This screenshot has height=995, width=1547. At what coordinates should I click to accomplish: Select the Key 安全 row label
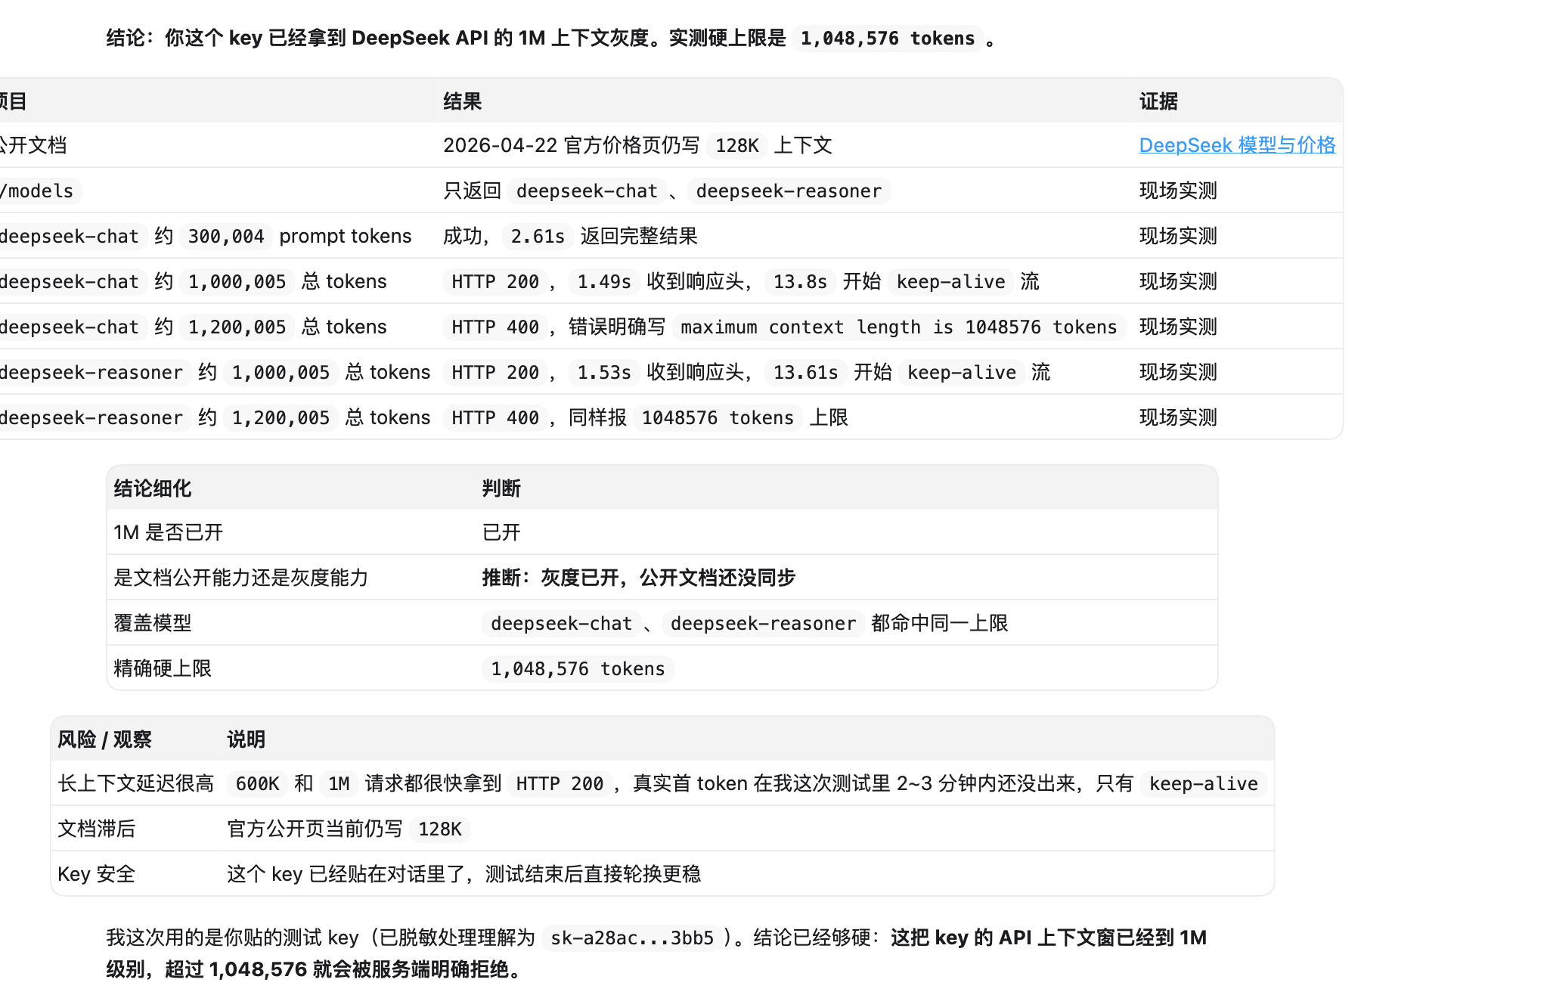point(97,874)
